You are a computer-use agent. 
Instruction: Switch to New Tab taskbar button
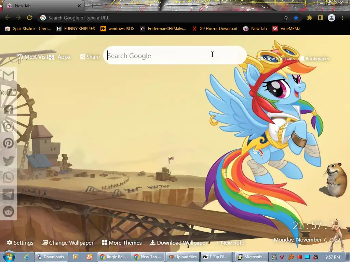(148, 257)
